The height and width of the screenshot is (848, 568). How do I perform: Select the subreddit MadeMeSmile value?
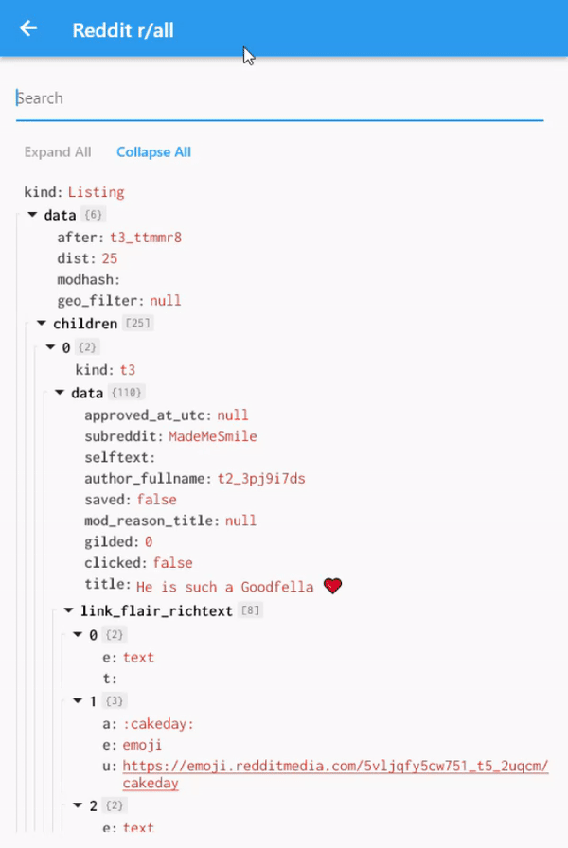coord(213,436)
